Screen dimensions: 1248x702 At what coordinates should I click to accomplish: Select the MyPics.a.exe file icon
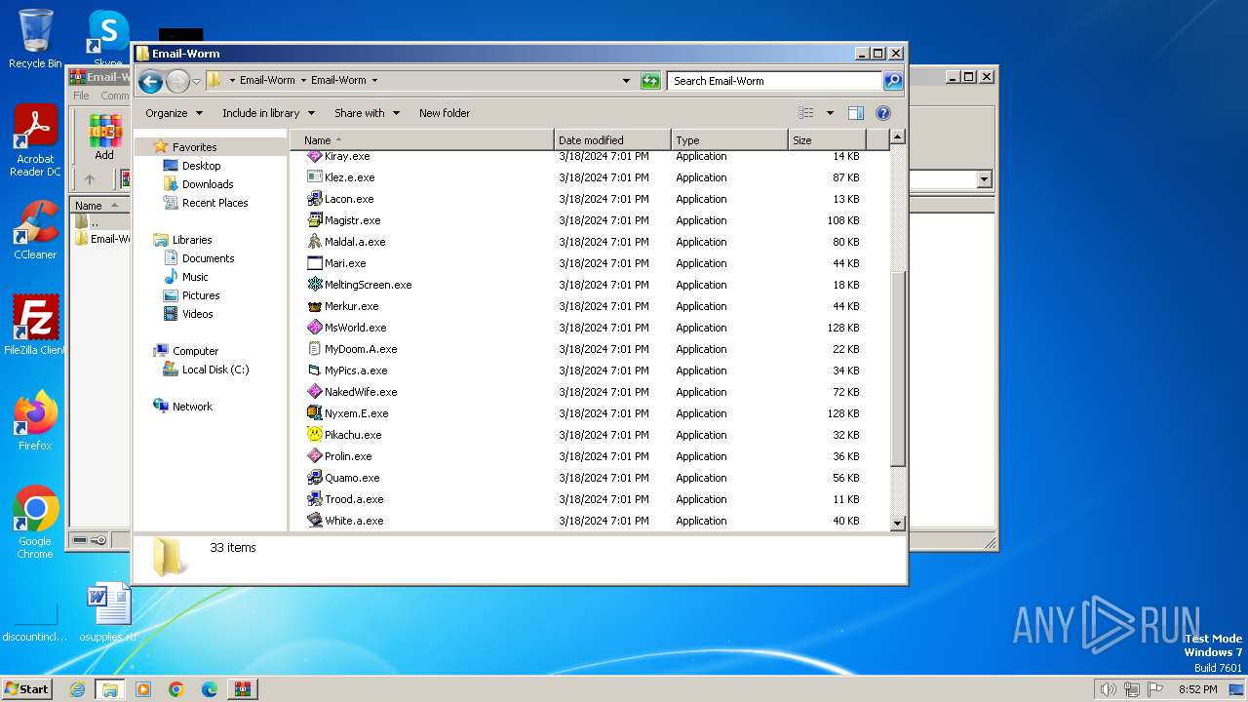click(314, 370)
